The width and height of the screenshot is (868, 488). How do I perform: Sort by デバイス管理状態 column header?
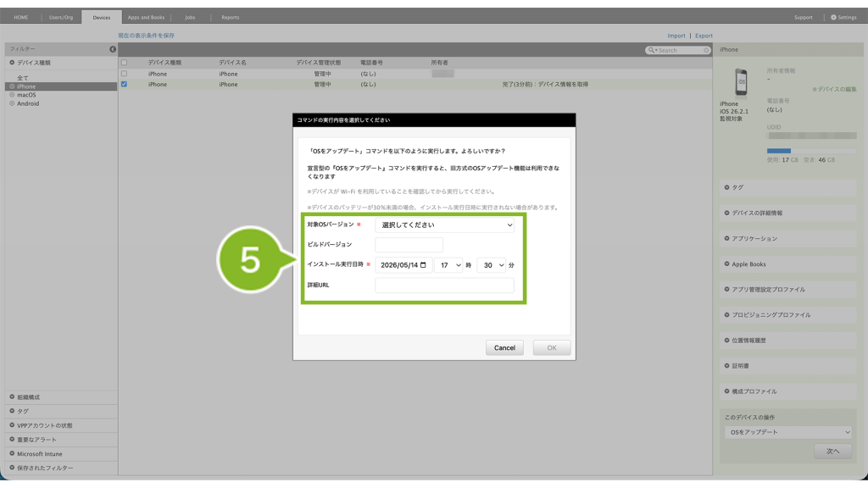pos(319,63)
